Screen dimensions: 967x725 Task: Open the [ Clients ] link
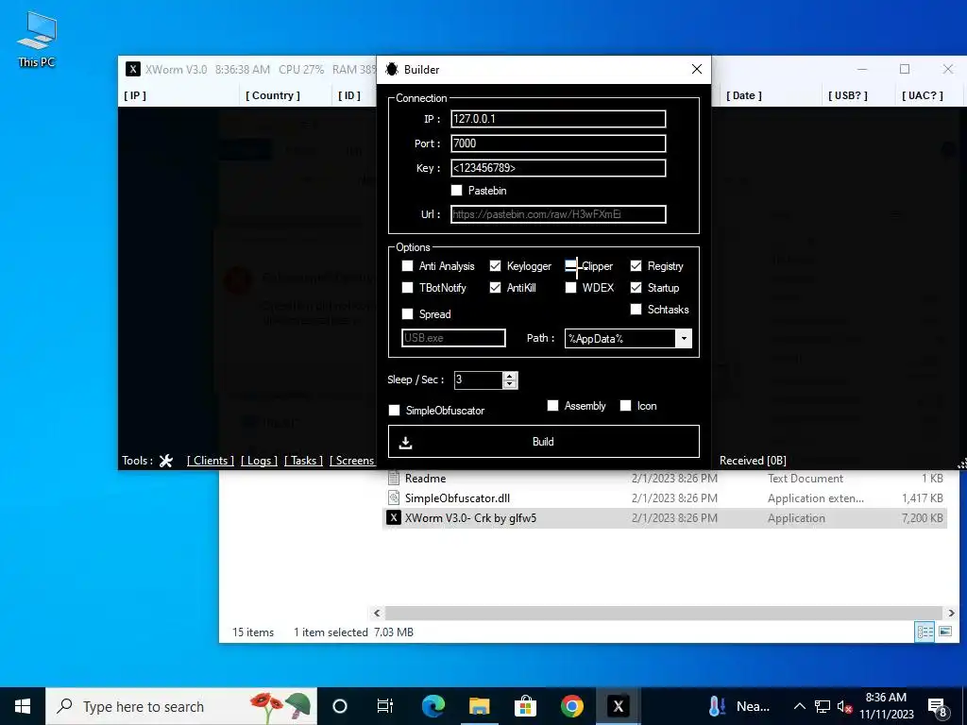point(211,461)
